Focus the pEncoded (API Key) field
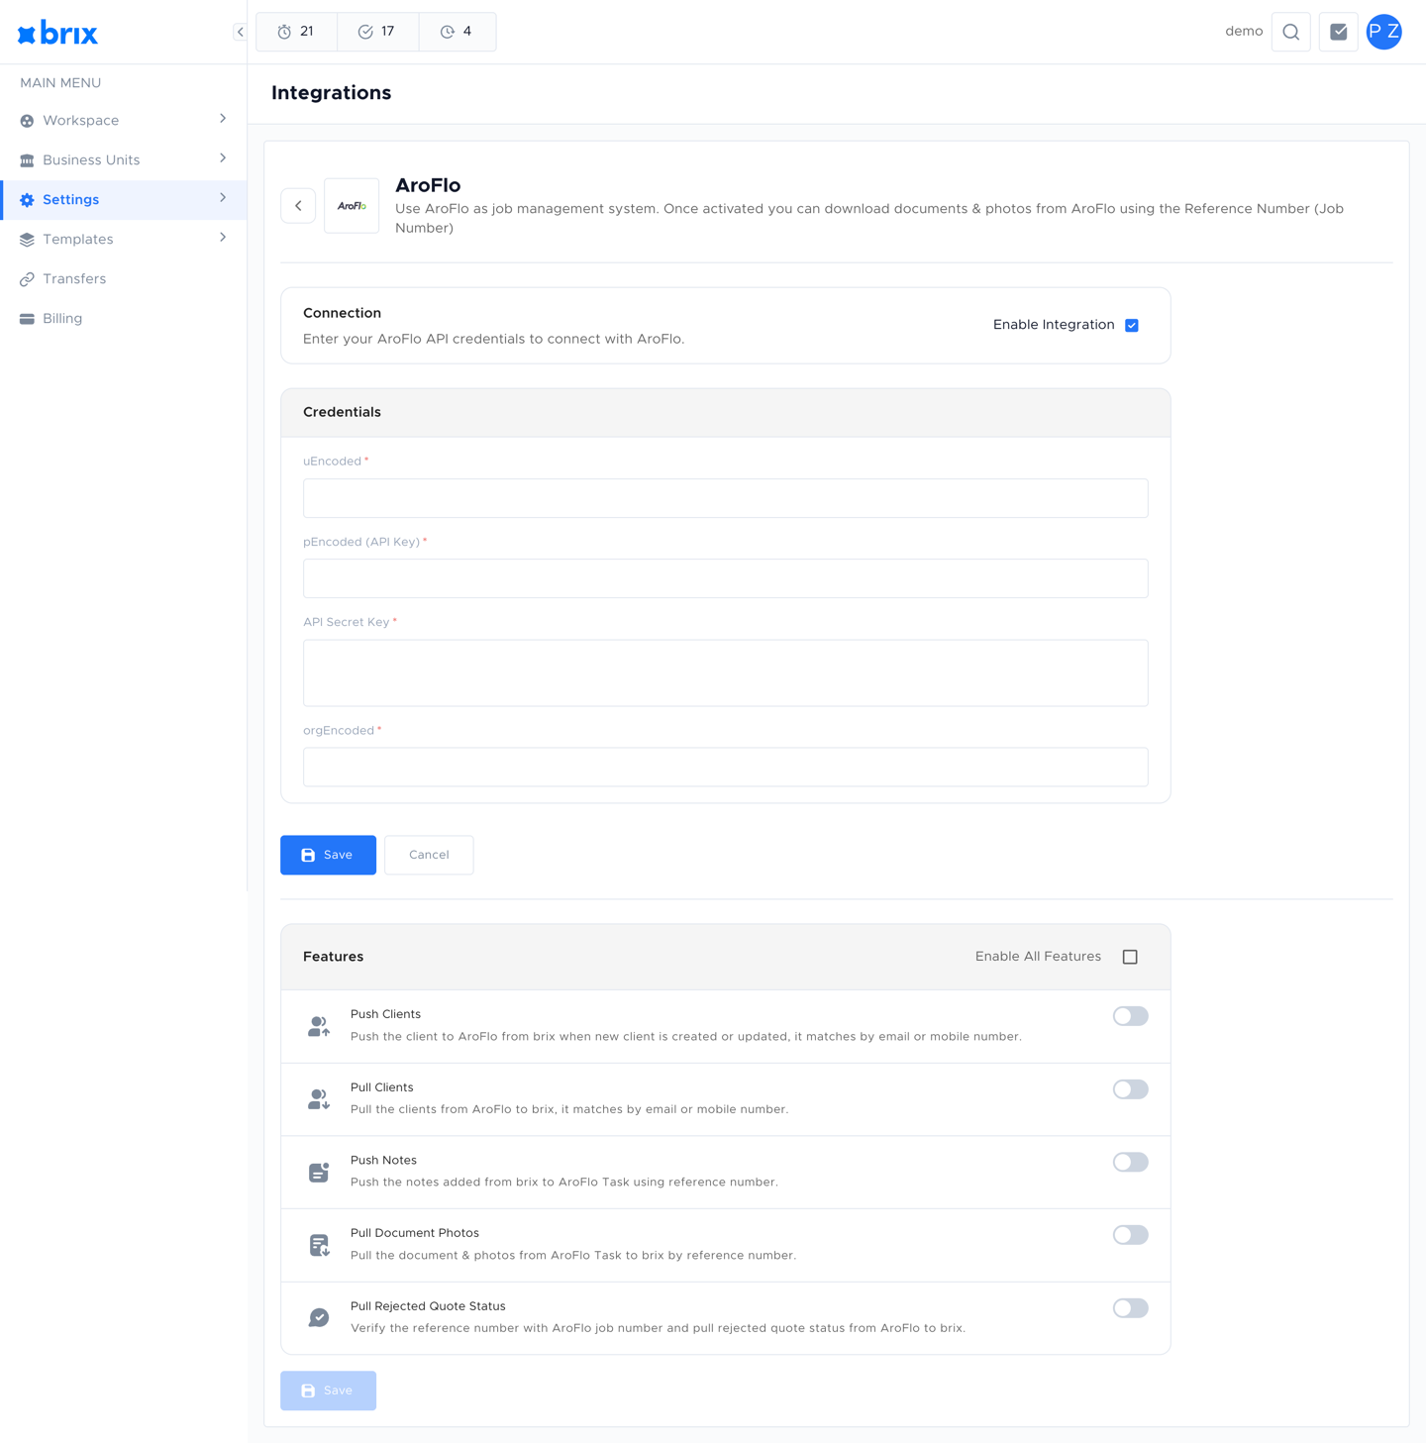1426x1443 pixels. [x=725, y=578]
